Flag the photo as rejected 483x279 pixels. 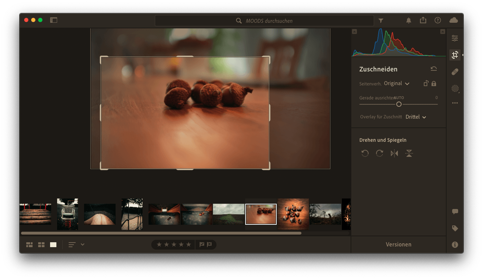click(209, 245)
